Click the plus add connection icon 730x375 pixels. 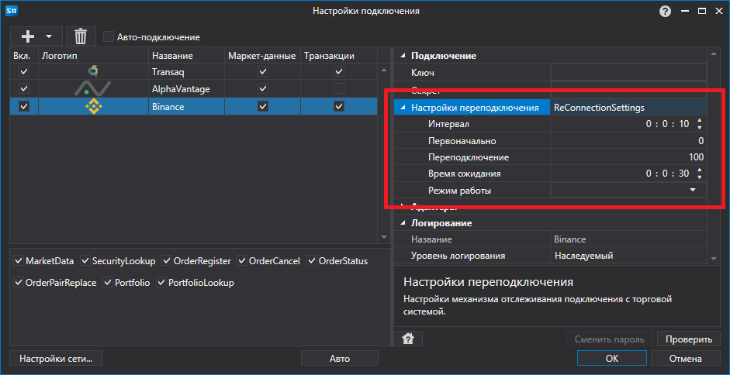pyautogui.click(x=28, y=36)
